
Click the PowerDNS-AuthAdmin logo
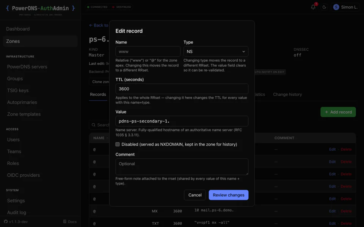(x=41, y=8)
